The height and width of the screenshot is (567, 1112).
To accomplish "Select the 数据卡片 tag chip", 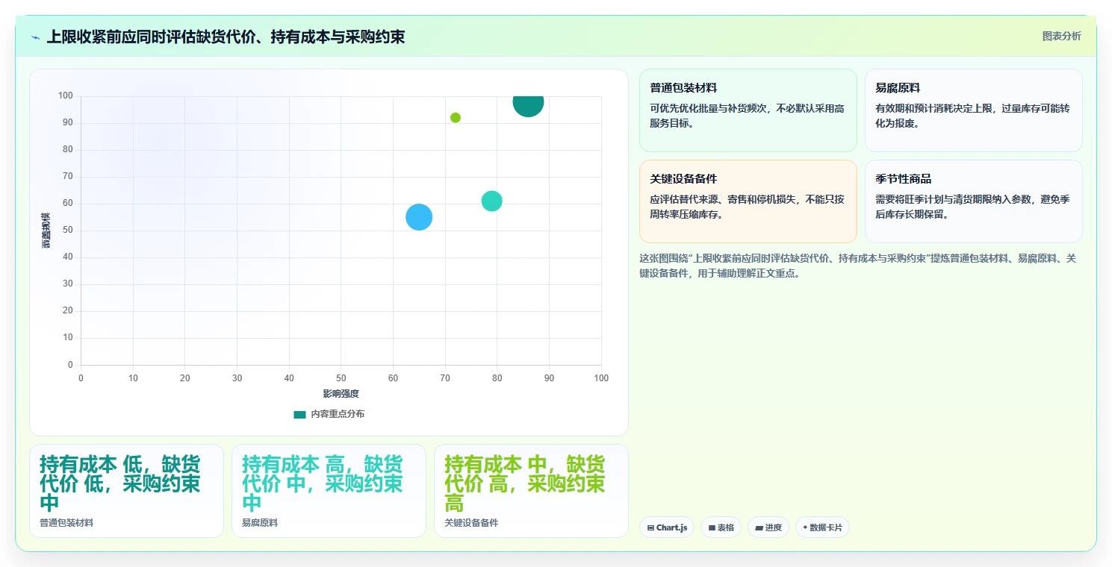I will point(822,527).
